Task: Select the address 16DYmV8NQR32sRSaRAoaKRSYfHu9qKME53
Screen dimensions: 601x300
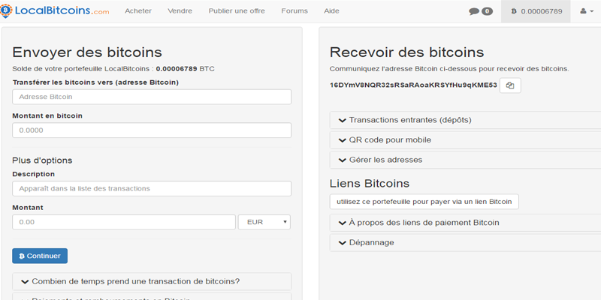Action: 413,85
